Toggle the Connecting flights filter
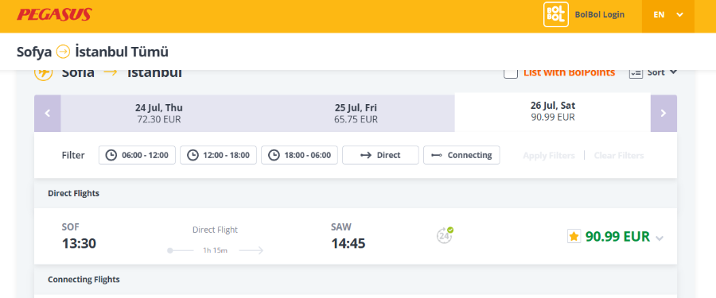716x298 pixels. click(x=461, y=155)
